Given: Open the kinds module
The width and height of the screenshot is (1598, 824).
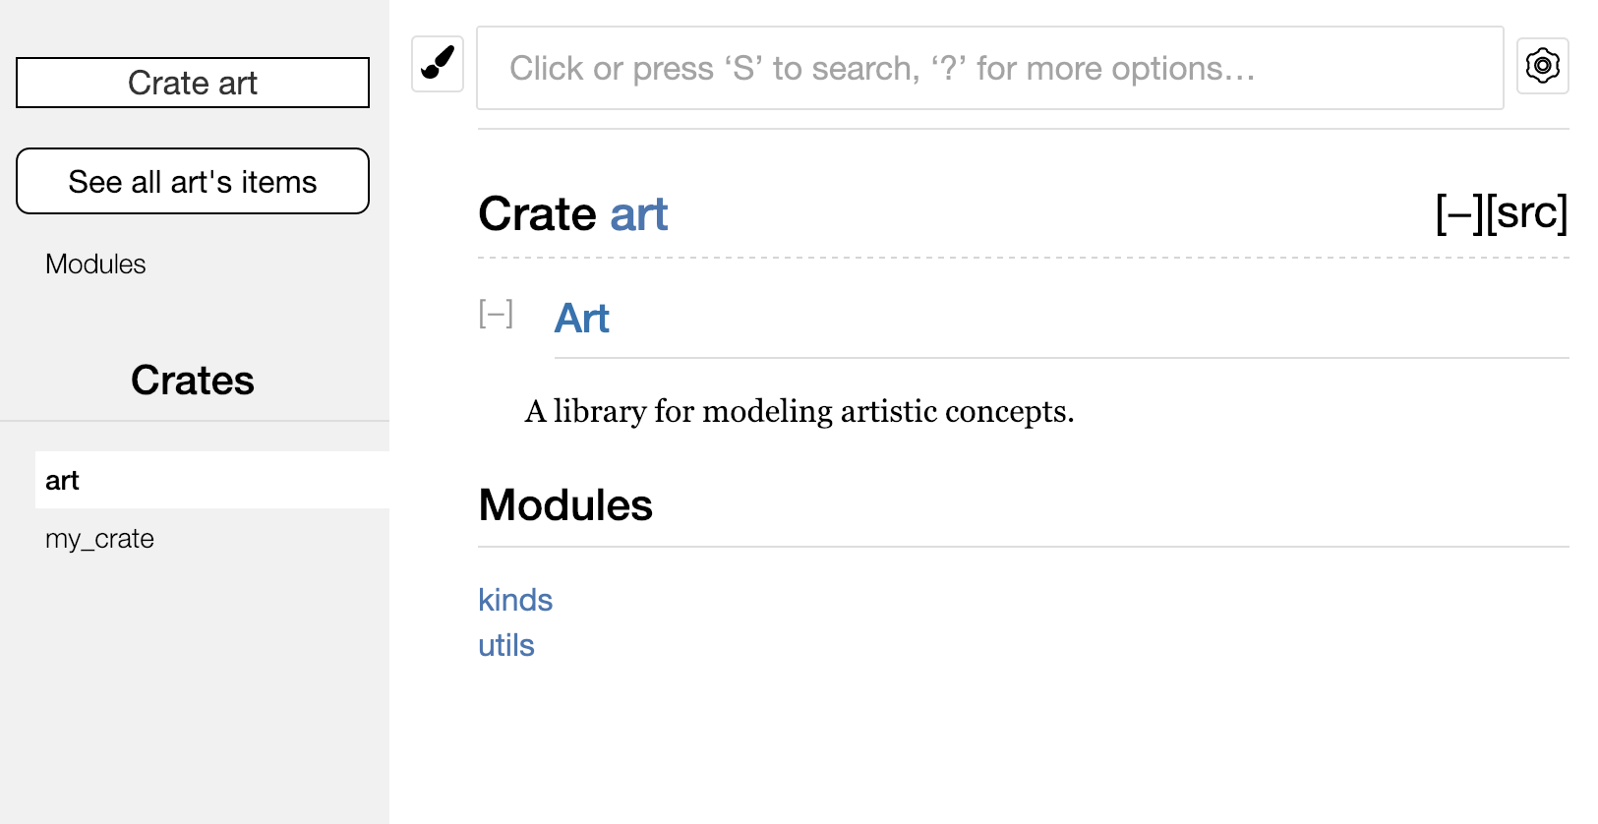Looking at the screenshot, I should coord(515,600).
